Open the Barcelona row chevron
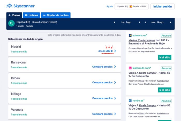This screenshot has height=121, width=181. point(115,67)
